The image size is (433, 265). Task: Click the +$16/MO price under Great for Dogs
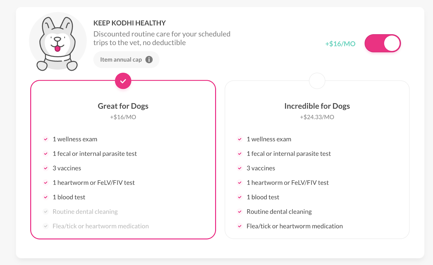[123, 117]
